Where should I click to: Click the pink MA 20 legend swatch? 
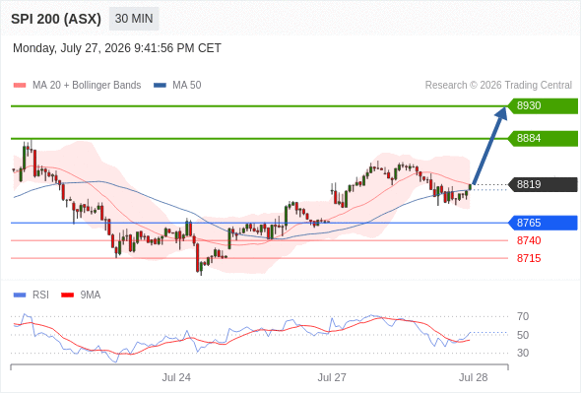(x=20, y=86)
